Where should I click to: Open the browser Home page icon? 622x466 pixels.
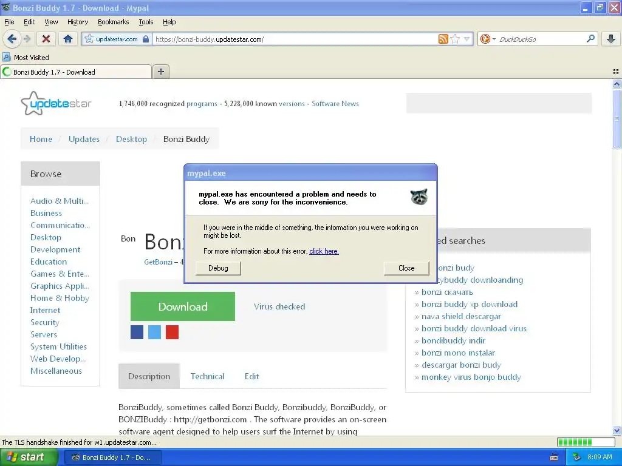(x=68, y=39)
